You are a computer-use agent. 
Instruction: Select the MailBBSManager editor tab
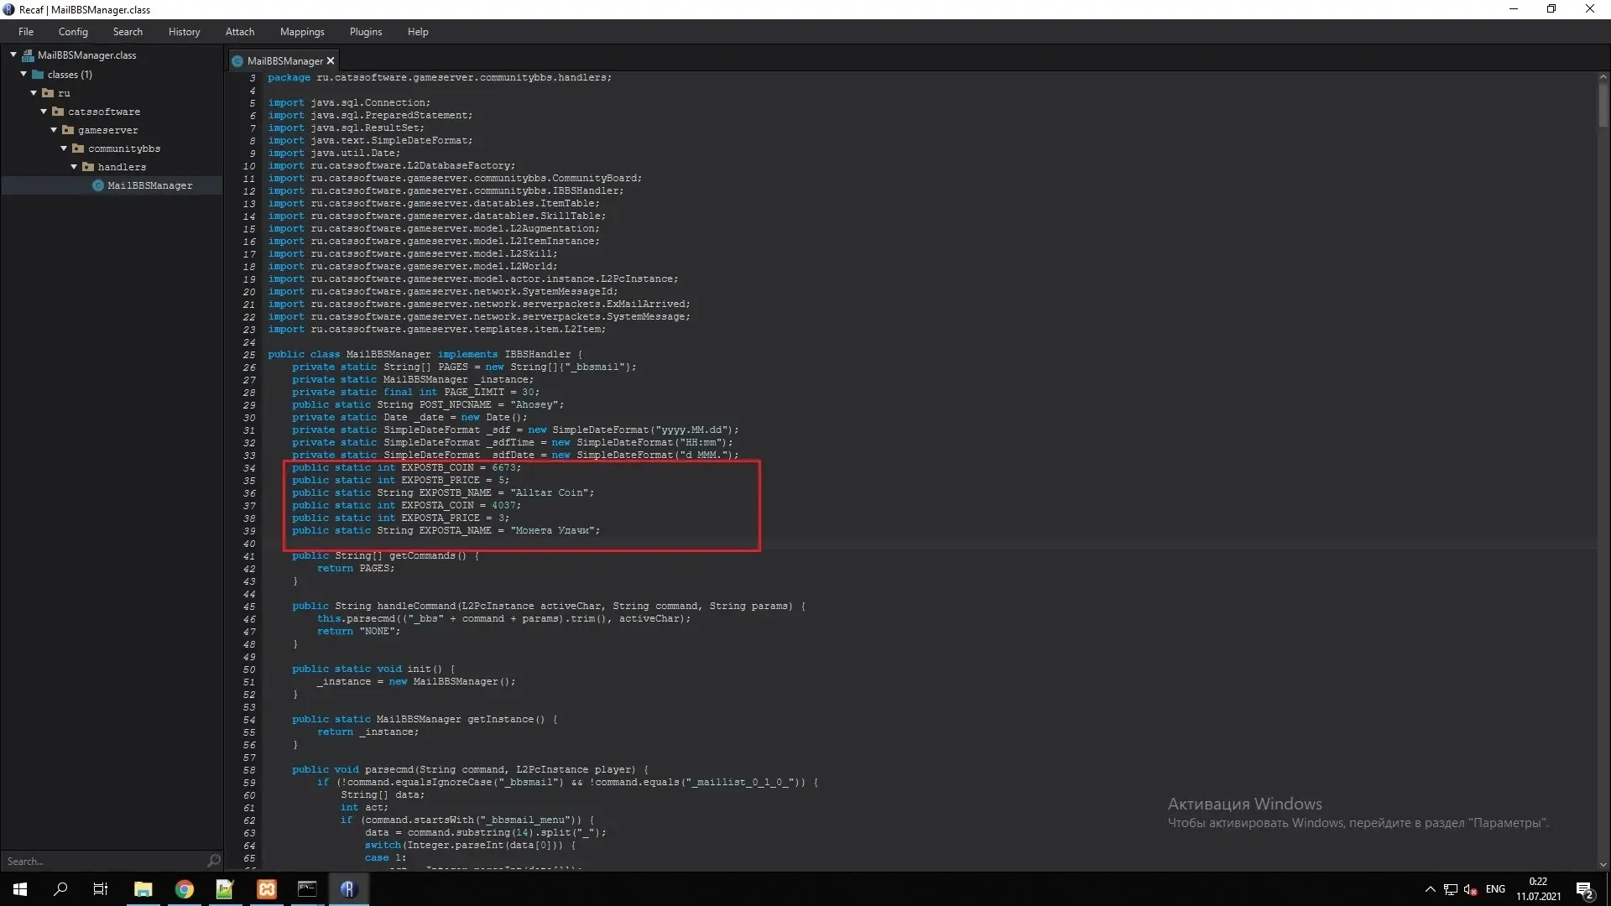[x=284, y=61]
